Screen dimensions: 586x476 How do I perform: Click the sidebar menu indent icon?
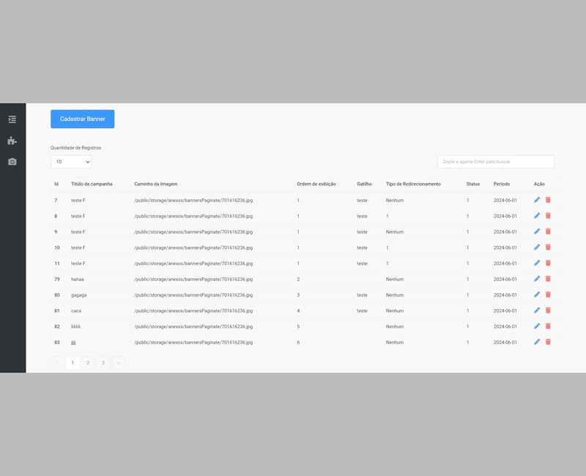[x=12, y=119]
